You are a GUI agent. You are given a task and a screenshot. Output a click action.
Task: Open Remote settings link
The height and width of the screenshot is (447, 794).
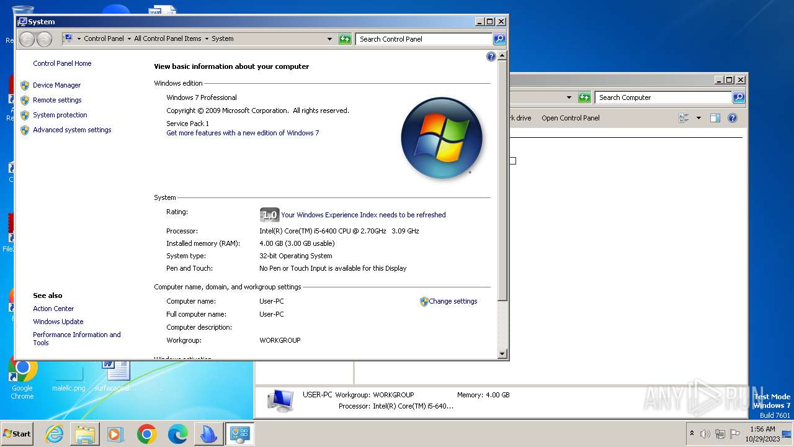tap(57, 100)
